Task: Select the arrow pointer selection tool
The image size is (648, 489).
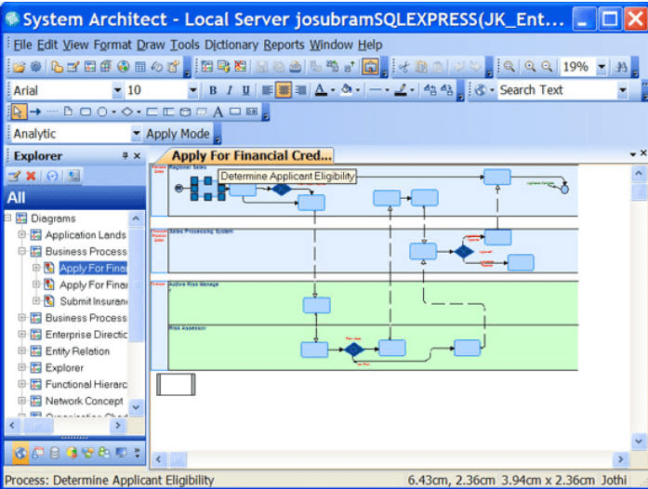Action: [x=18, y=112]
